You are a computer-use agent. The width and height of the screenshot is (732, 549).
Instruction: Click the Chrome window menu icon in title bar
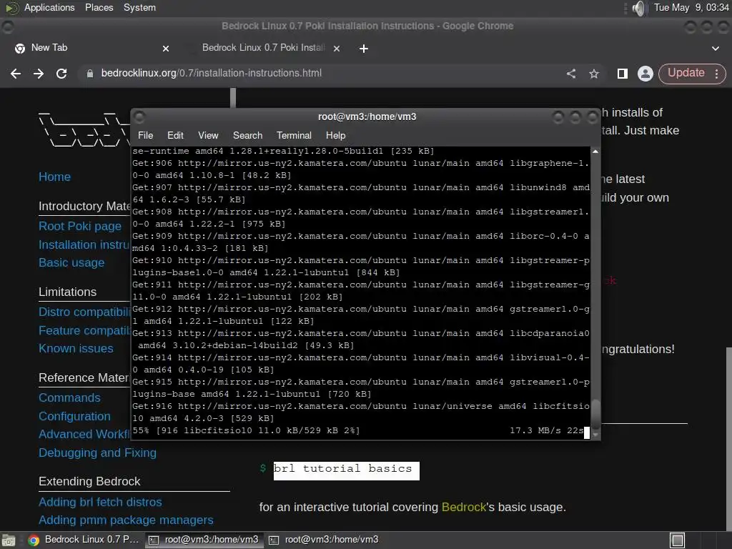[8, 27]
